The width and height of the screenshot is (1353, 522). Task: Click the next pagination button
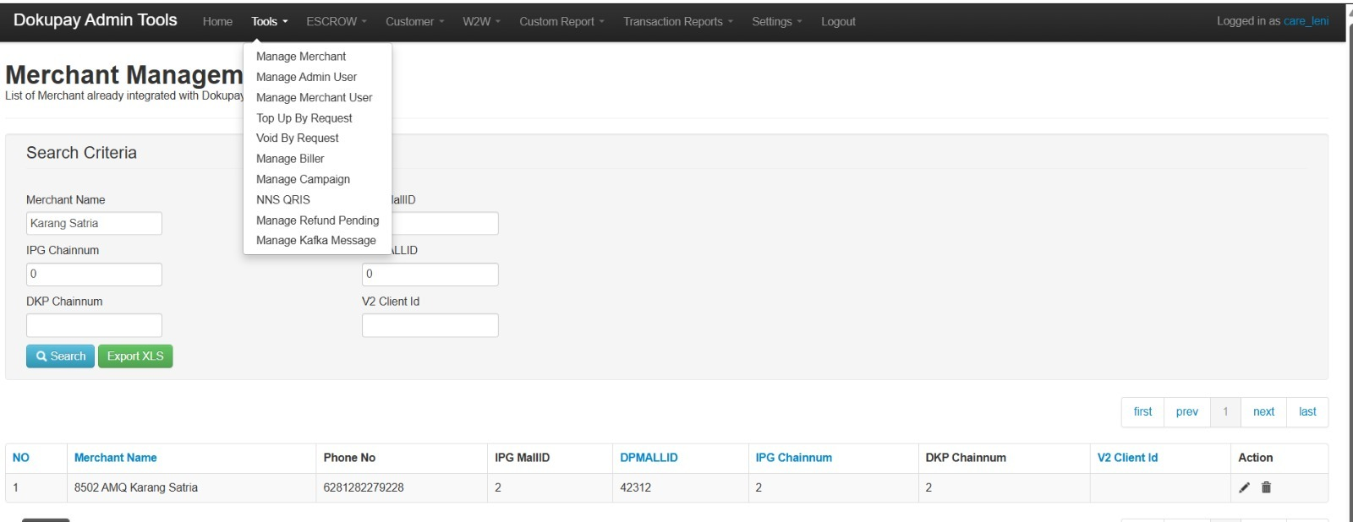click(1263, 412)
